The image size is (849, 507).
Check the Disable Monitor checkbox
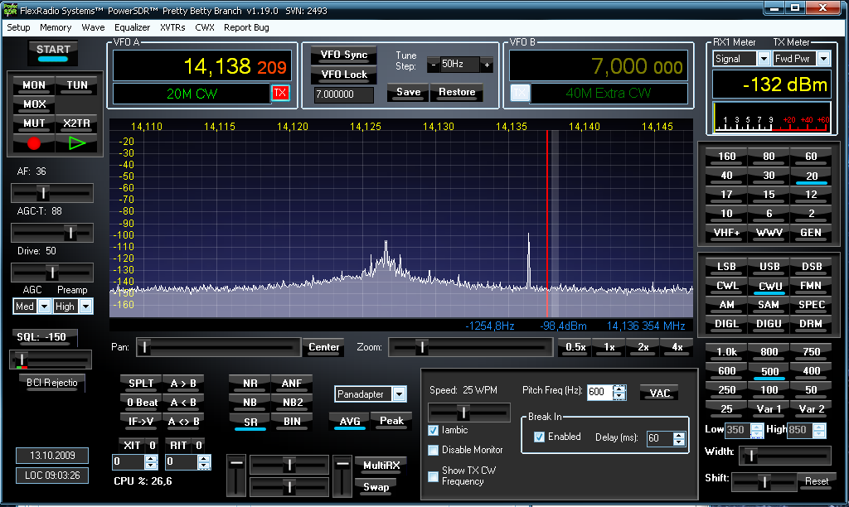[434, 450]
